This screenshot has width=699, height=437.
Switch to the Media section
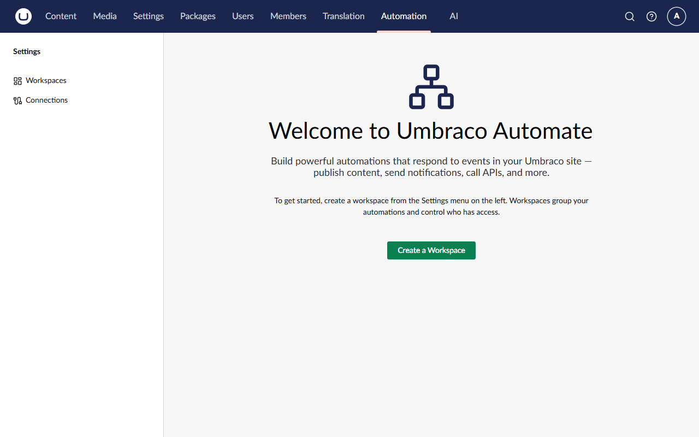pos(105,16)
